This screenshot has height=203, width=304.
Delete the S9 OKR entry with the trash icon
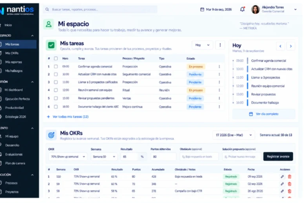(x=289, y=184)
